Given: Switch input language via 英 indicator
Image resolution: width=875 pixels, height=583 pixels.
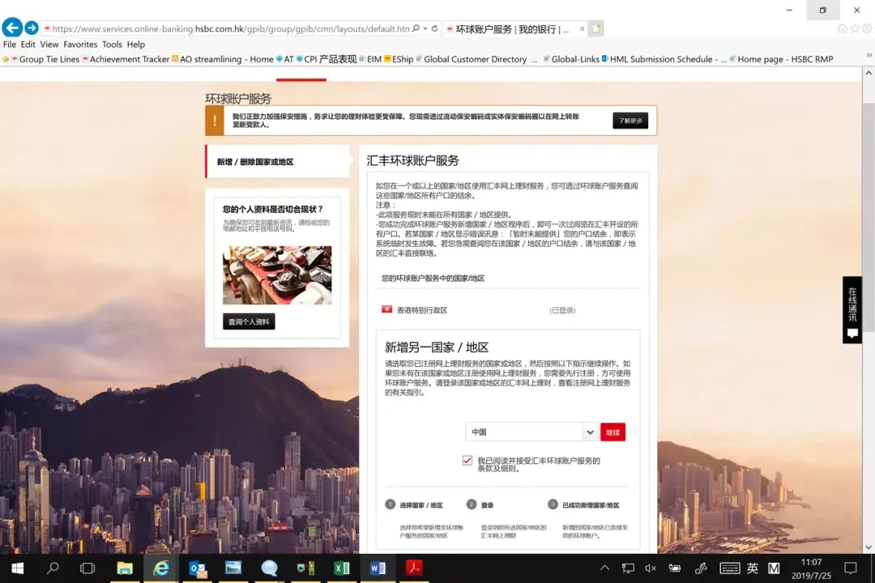Looking at the screenshot, I should tap(753, 568).
